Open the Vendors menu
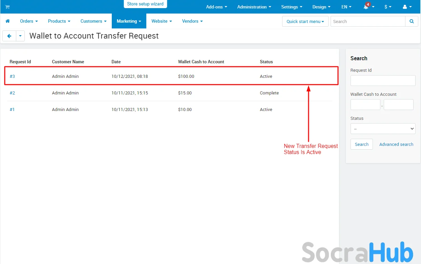Screen dimensions: 421x264 click(x=192, y=21)
